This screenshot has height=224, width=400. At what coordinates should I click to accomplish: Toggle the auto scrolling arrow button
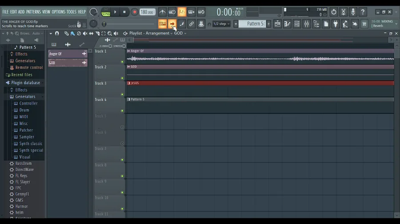point(172,24)
